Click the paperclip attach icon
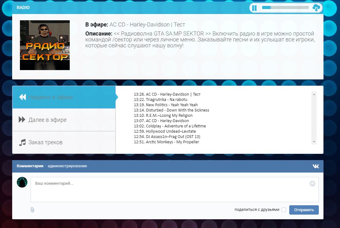The height and width of the screenshot is (228, 340). [32, 210]
